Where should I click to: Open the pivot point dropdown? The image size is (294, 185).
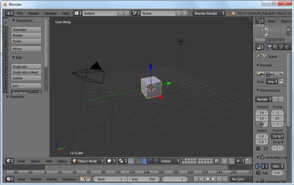click(122, 161)
